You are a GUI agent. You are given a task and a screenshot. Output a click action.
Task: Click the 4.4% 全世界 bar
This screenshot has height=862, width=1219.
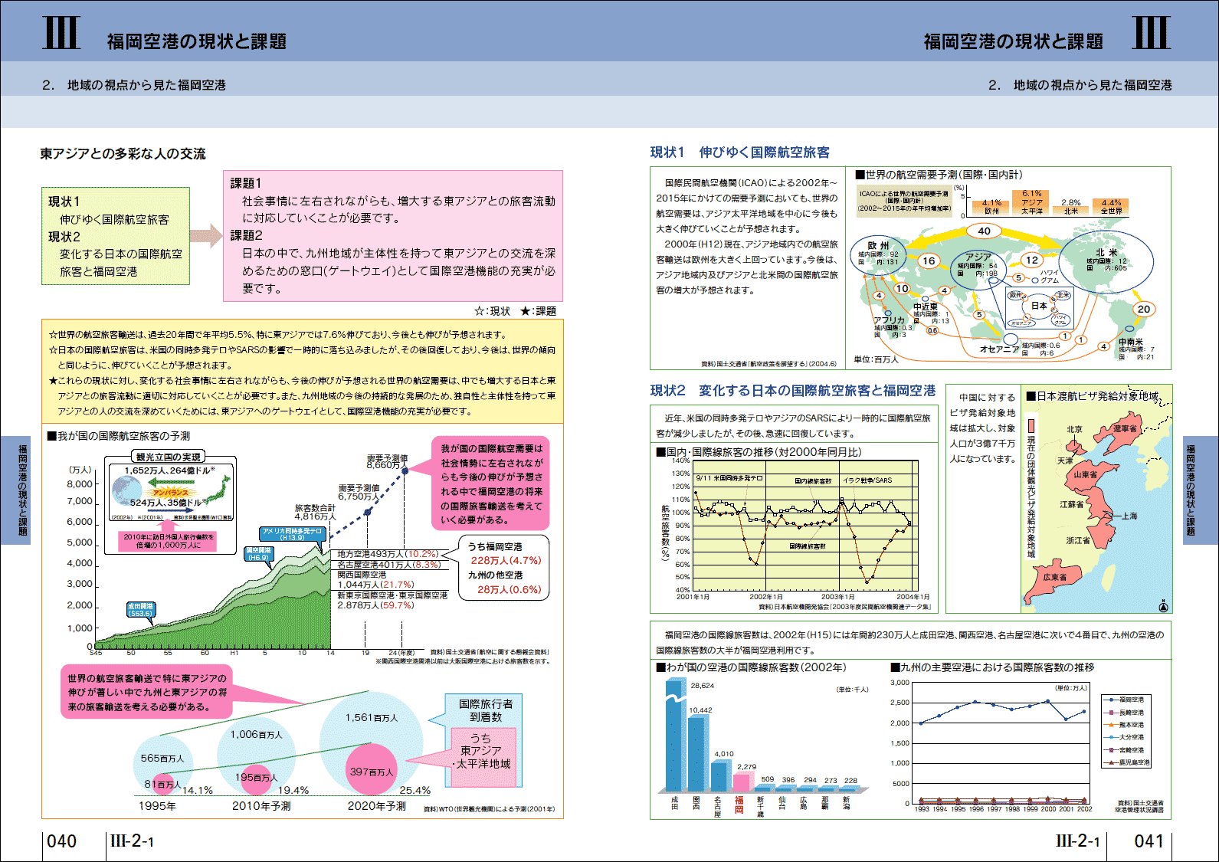(1111, 207)
